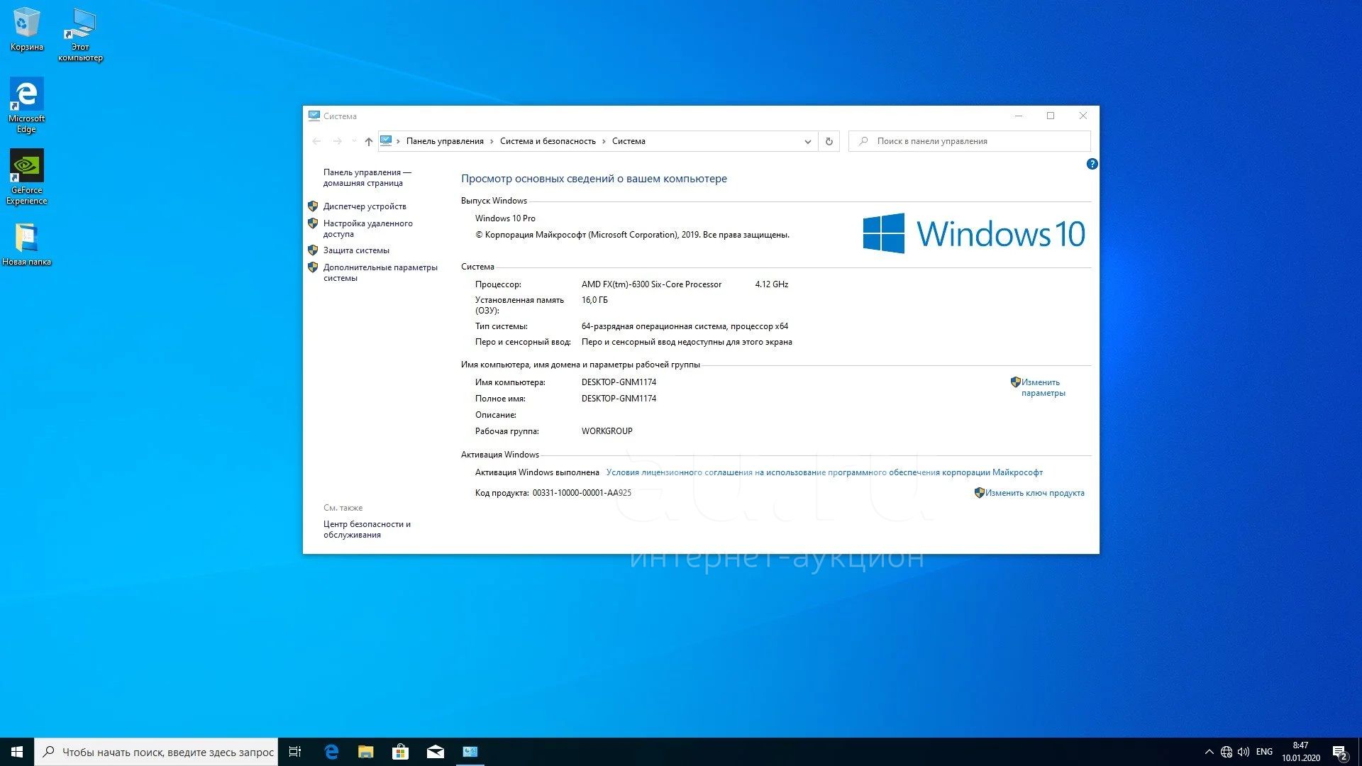The width and height of the screenshot is (1362, 766).
Task: Open the blue Help question mark
Action: [1092, 164]
